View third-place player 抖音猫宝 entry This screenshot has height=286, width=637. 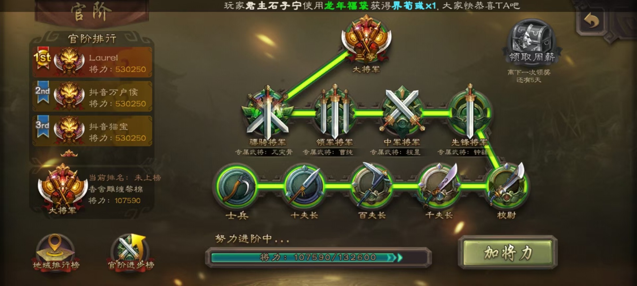pos(92,131)
